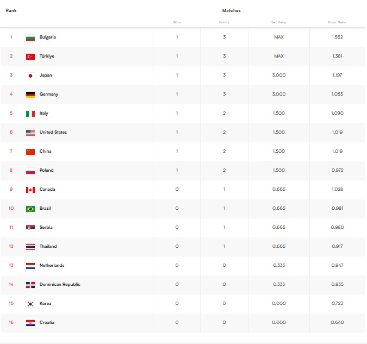Select the Serbia row in standings
Screen dimensions: 367x344
(x=183, y=228)
